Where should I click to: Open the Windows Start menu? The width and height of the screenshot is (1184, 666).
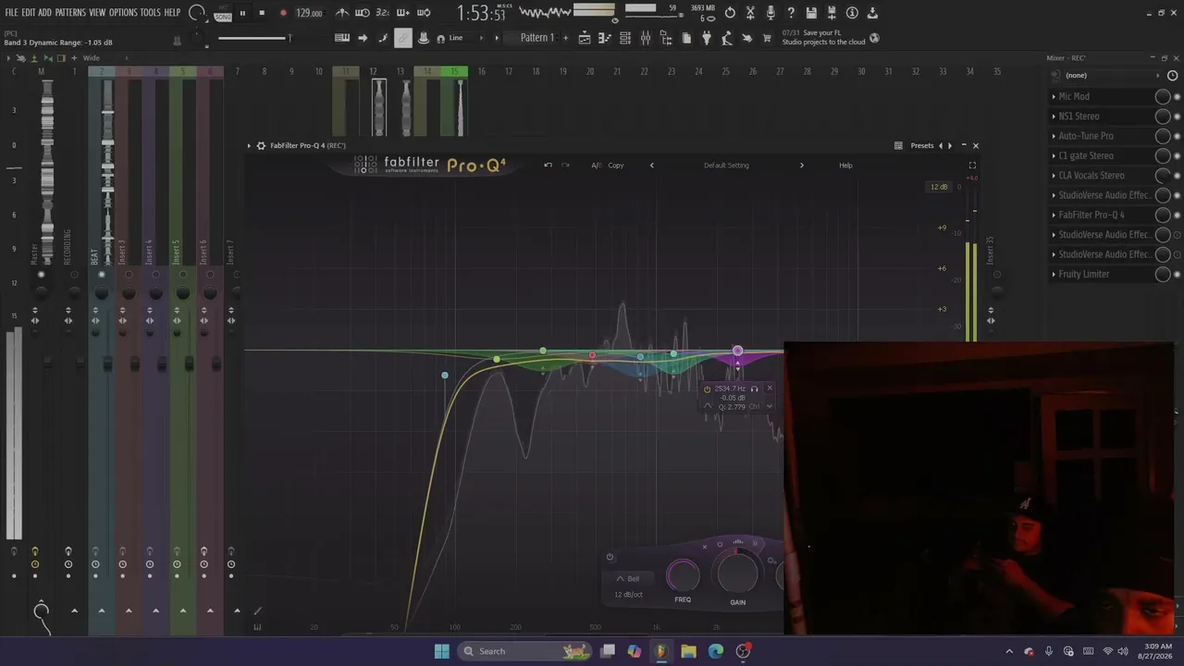pyautogui.click(x=441, y=651)
